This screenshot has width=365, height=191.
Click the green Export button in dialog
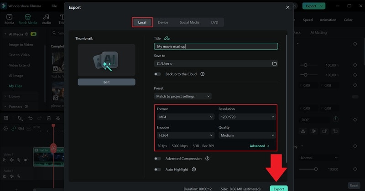[x=279, y=188]
